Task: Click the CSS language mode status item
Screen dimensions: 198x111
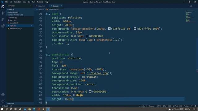Action: click(170, 106)
